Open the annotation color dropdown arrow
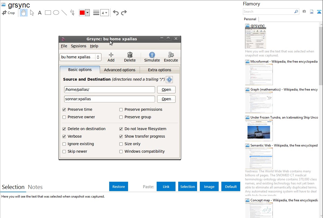The width and height of the screenshot is (323, 218). coord(88,13)
